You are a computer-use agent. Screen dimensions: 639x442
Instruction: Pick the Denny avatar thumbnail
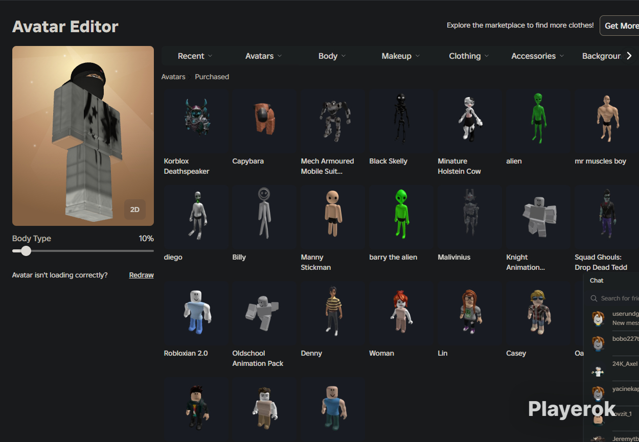[x=333, y=313]
